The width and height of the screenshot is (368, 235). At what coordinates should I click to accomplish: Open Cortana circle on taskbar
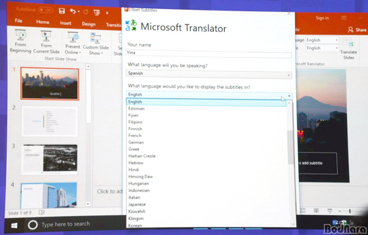[x=33, y=225]
